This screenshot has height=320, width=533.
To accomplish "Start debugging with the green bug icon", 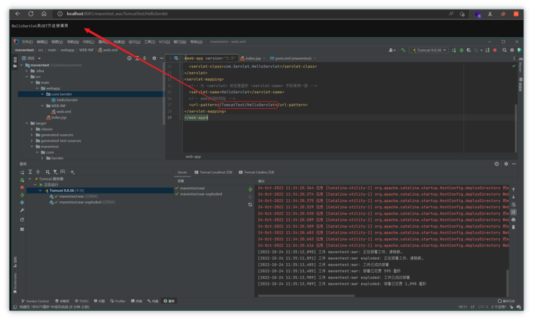I will click(x=461, y=50).
